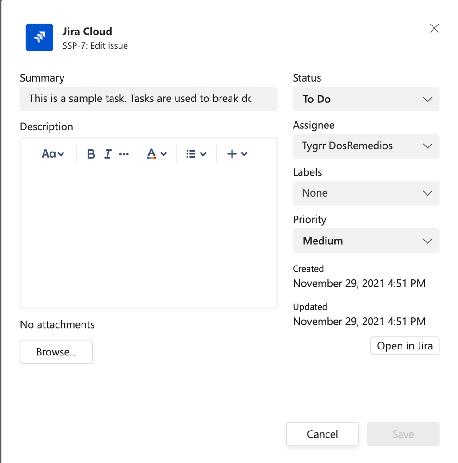Viewport: 458px width, 463px height.
Task: Click the Jira Cloud app logo
Action: [x=39, y=37]
